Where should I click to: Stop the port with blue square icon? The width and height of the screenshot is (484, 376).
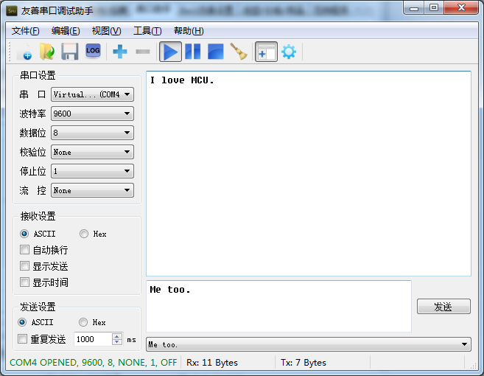coord(215,52)
